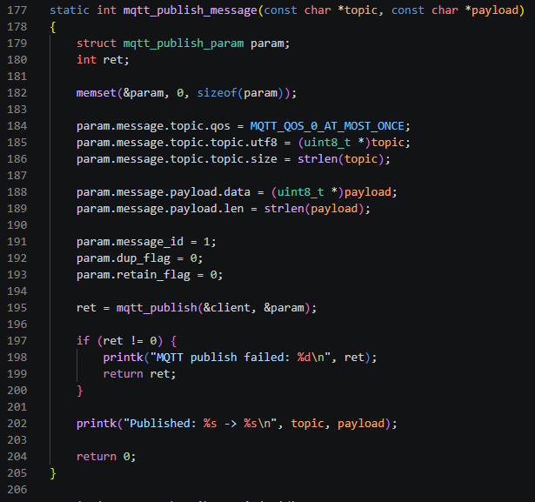Image resolution: width=535 pixels, height=502 pixels.
Task: Click the string "Published: %s -> %s\n"
Action: pyautogui.click(x=200, y=424)
